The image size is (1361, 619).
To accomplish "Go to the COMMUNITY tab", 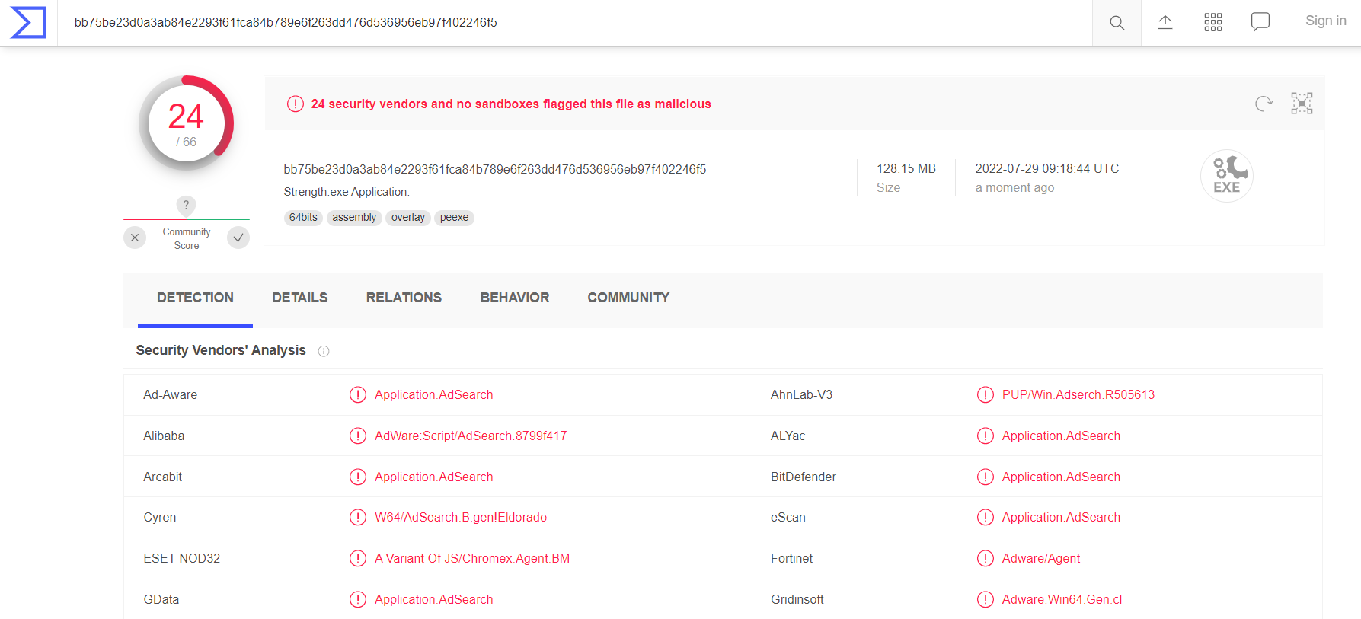I will click(628, 298).
